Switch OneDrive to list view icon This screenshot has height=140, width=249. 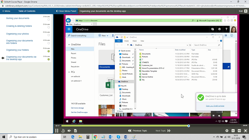[x=226, y=35]
